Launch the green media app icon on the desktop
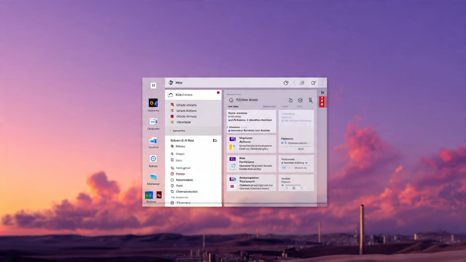Viewport: 466px width, 262px height. (x=149, y=195)
